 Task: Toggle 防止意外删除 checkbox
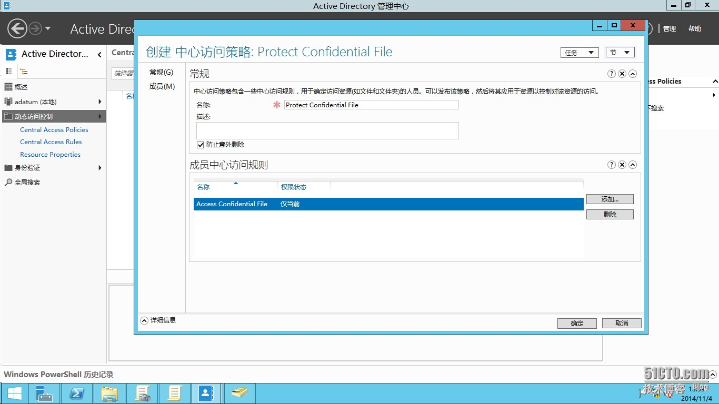pyautogui.click(x=200, y=145)
